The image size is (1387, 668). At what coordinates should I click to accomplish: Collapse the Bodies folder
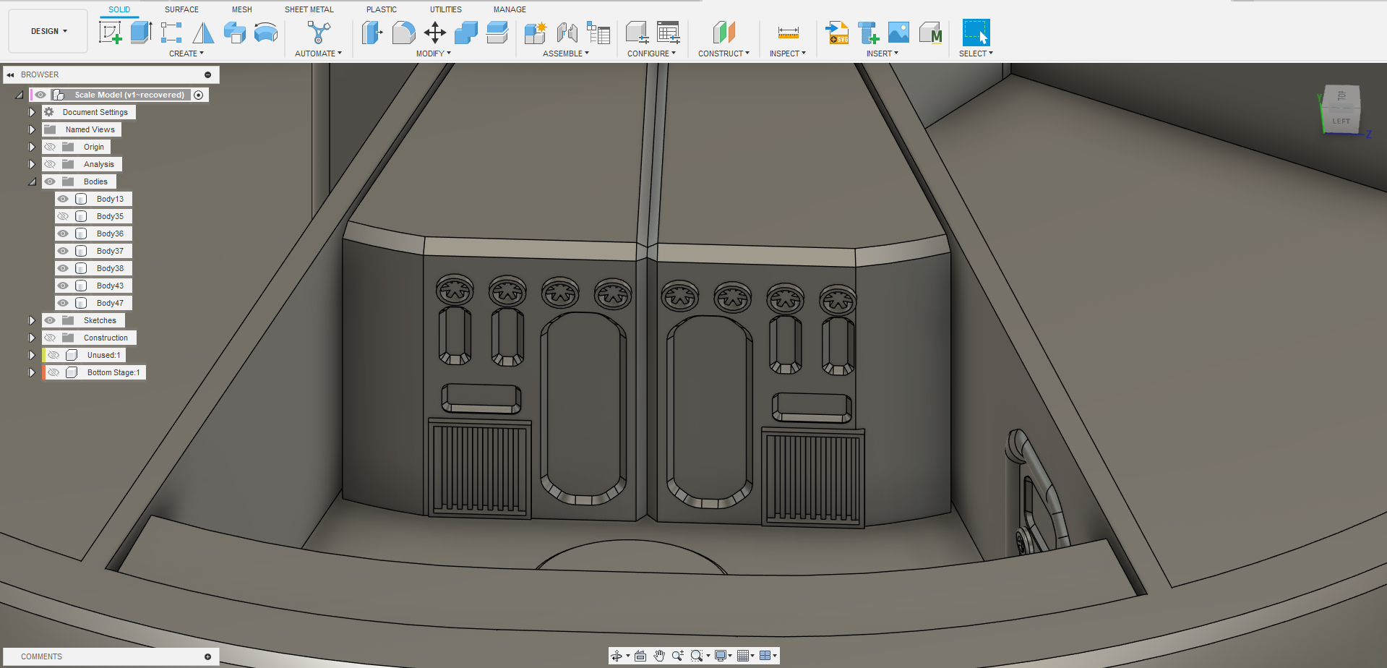[32, 181]
